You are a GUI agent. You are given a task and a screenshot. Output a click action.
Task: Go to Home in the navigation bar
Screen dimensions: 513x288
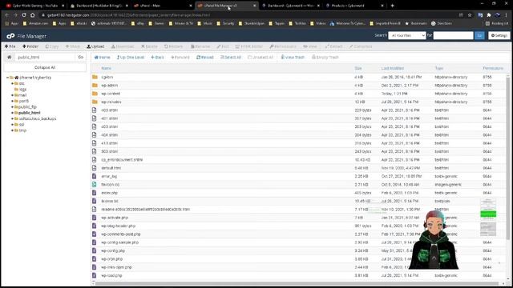coord(102,57)
